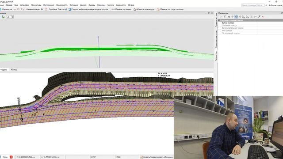Screen dimensions: 283x159
Task: Click the plus cross icon in Параметры toolbar
Action: click(233, 17)
